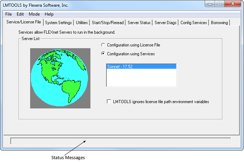Open the Server Status tab
The image size is (244, 163).
pyautogui.click(x=139, y=23)
